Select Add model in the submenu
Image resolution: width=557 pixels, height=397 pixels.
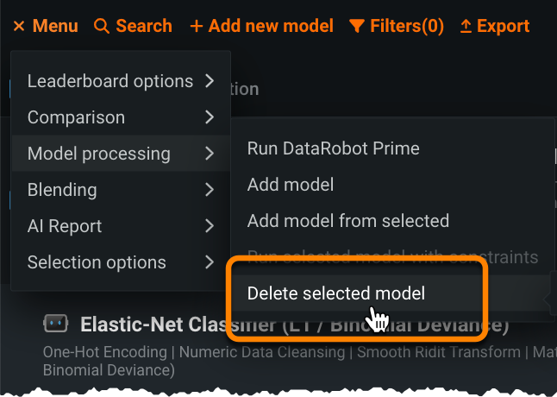pos(290,185)
